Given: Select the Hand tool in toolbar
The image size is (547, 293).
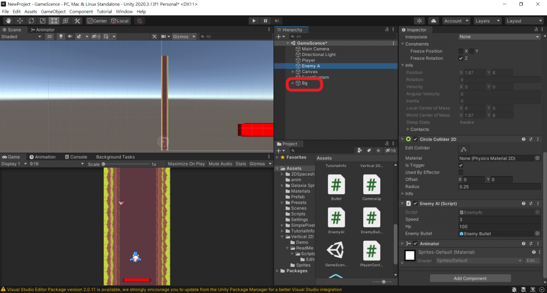Looking at the screenshot, I should coord(9,21).
